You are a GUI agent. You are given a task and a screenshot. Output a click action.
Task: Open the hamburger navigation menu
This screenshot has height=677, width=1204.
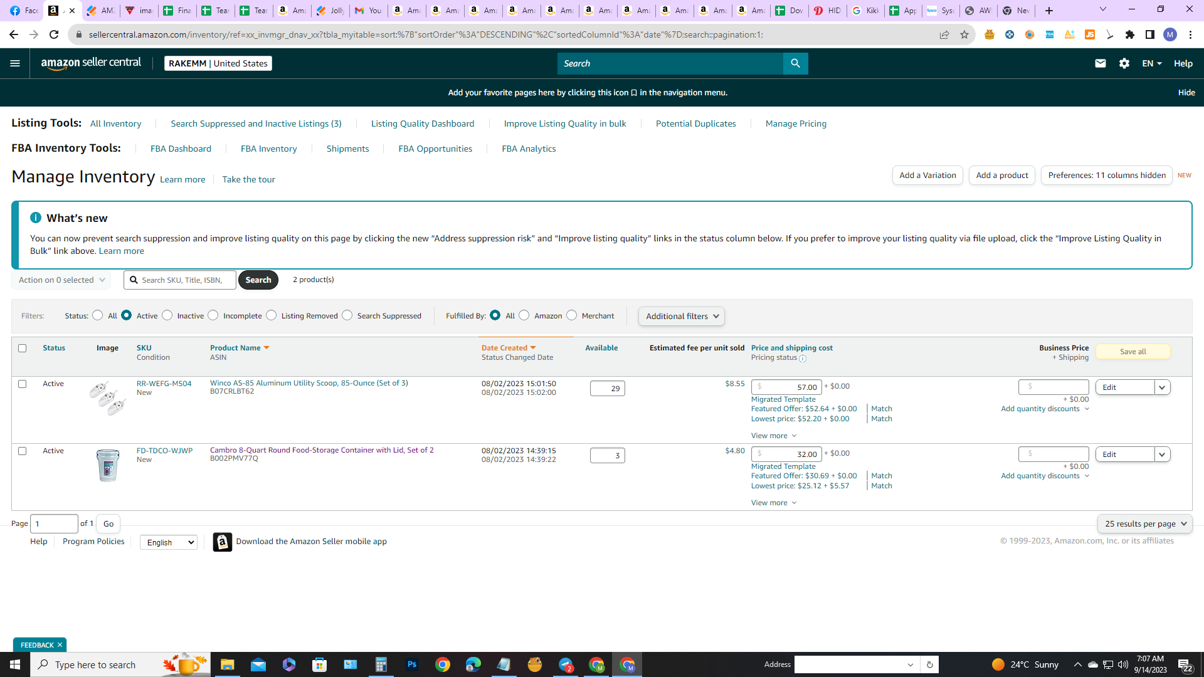point(15,63)
